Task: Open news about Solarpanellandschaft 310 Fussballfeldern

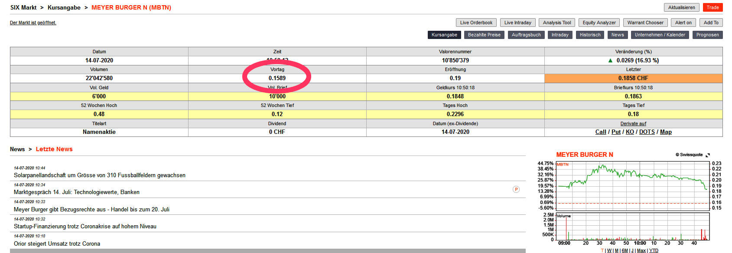Action: (x=100, y=175)
